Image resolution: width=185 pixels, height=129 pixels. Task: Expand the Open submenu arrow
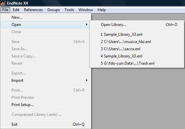coord(87,25)
